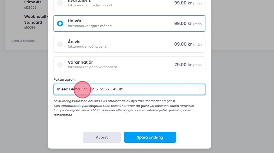Viewport: 274px width, 153px height.
Task: Click "faktureras en gång per år" subtitle
Action: click(x=88, y=47)
